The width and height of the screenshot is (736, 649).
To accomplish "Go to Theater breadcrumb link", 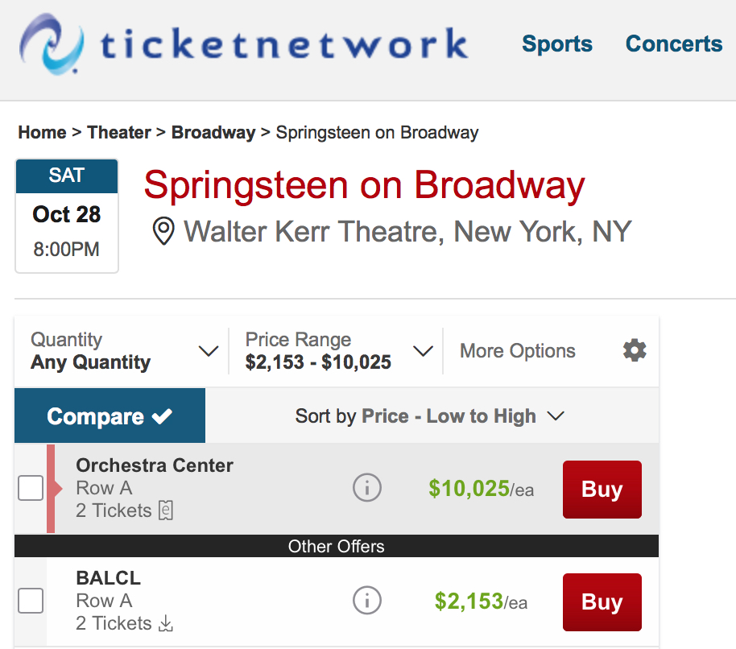I will tap(119, 132).
